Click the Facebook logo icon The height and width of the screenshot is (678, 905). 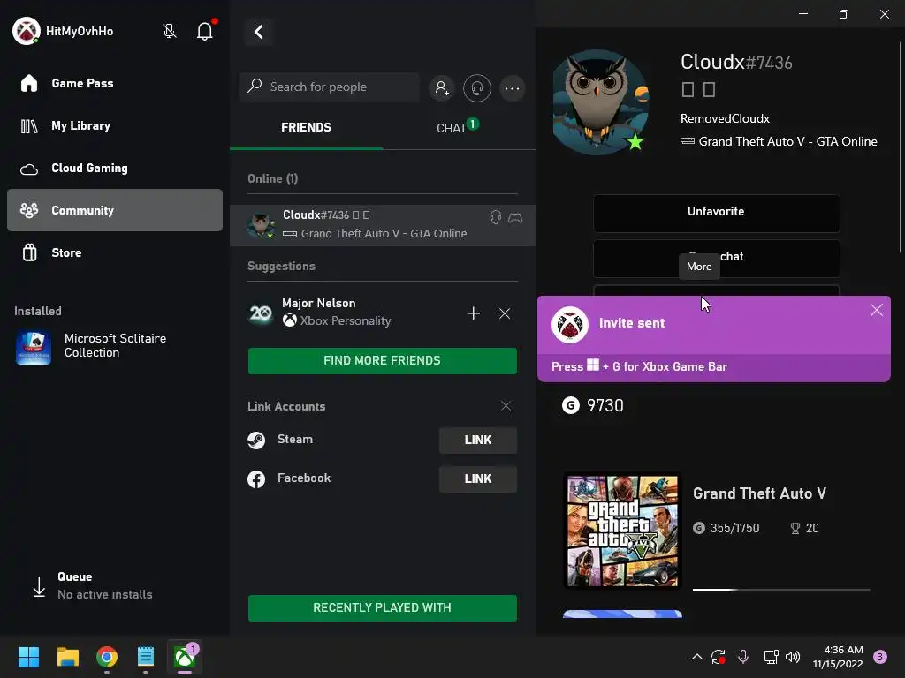[x=256, y=479]
